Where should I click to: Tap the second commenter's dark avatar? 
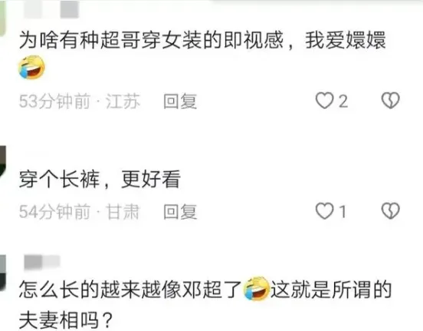(x=3, y=161)
